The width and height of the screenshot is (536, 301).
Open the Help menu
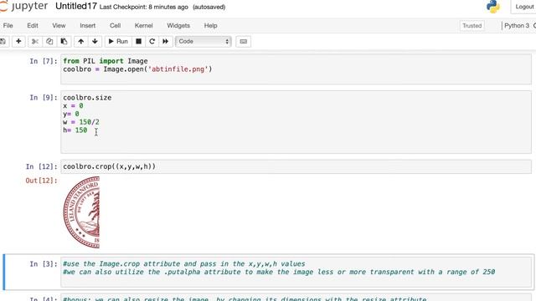pyautogui.click(x=210, y=26)
